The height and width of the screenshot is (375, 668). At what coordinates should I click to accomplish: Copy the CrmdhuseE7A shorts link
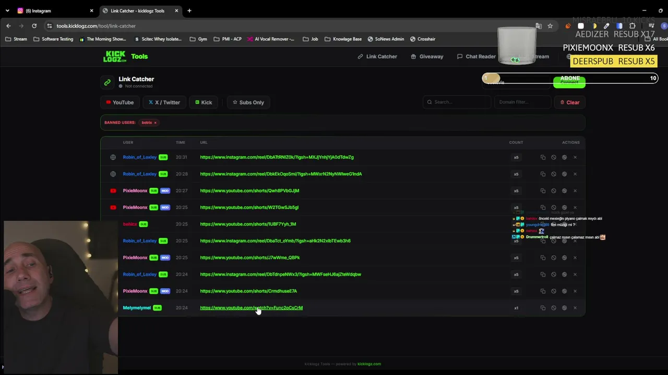pyautogui.click(x=543, y=291)
